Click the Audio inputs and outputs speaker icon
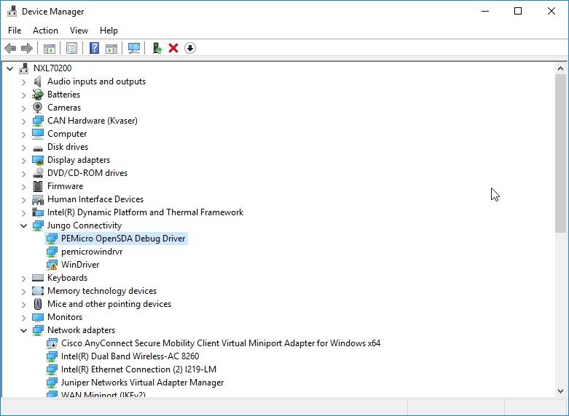The height and width of the screenshot is (416, 569). tap(38, 81)
